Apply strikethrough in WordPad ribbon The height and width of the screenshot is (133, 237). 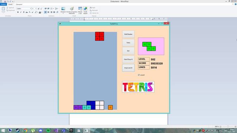click(x=27, y=12)
